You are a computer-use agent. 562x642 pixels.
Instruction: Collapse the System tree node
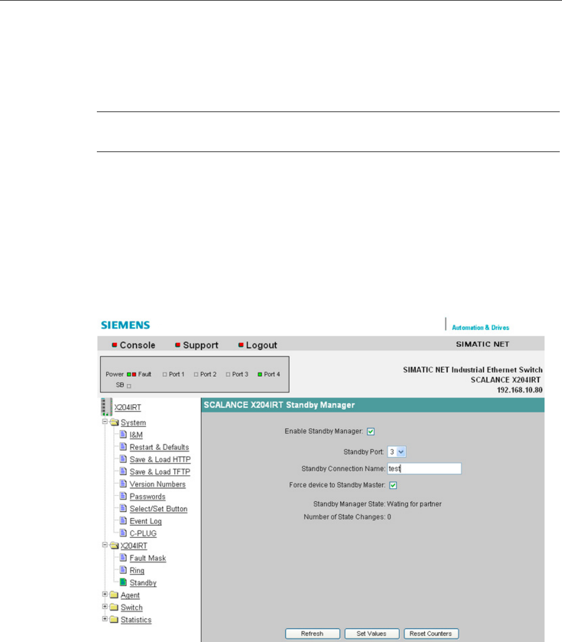click(x=105, y=421)
